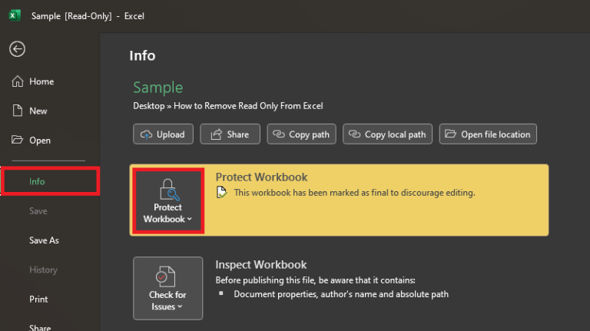
Task: Select the Info tab in sidebar
Action: coord(51,181)
